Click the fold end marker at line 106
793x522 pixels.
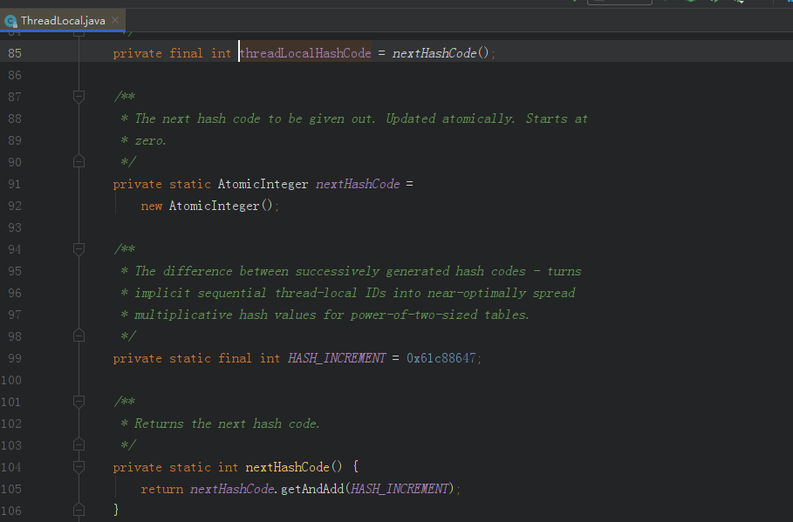coord(79,509)
